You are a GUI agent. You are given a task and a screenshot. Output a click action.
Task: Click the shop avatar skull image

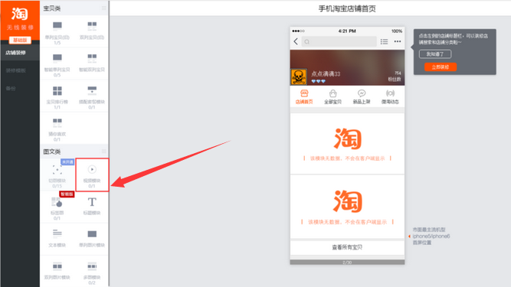tap(299, 77)
